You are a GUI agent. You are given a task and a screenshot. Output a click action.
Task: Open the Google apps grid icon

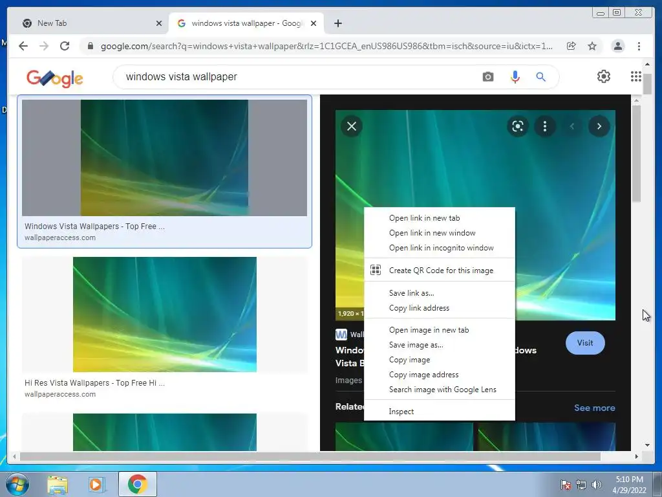coord(636,76)
